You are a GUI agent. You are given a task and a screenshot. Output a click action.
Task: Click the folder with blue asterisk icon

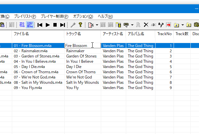(x=176, y=25)
